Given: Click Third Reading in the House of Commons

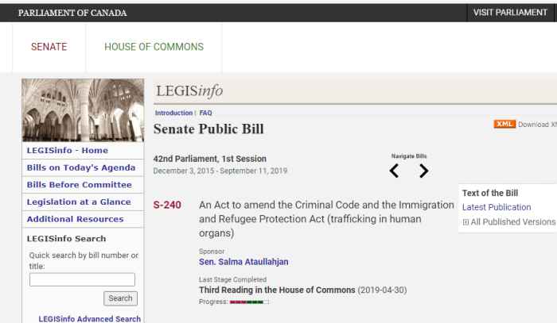Looking at the screenshot, I should (x=277, y=290).
